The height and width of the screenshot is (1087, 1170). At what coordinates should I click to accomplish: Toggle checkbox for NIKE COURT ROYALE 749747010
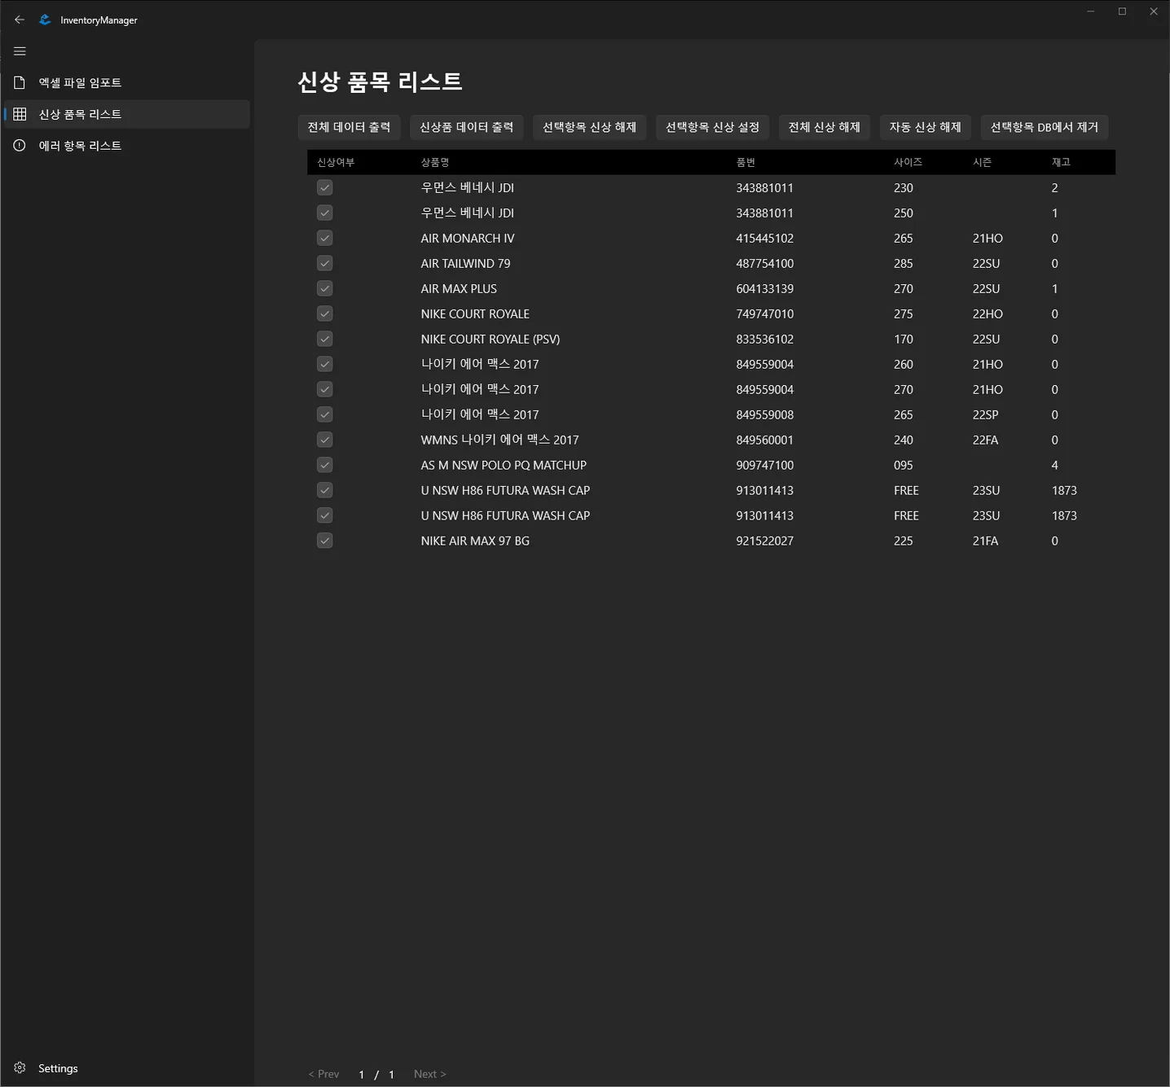click(x=324, y=313)
